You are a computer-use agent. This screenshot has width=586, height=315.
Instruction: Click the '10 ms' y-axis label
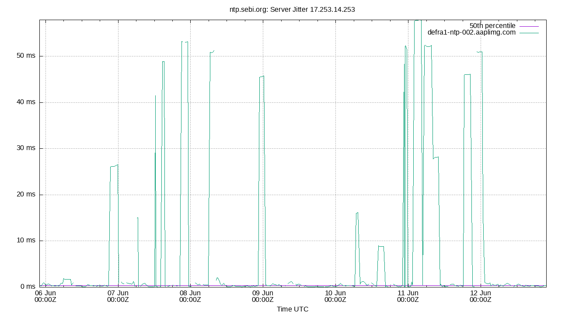[26, 240]
